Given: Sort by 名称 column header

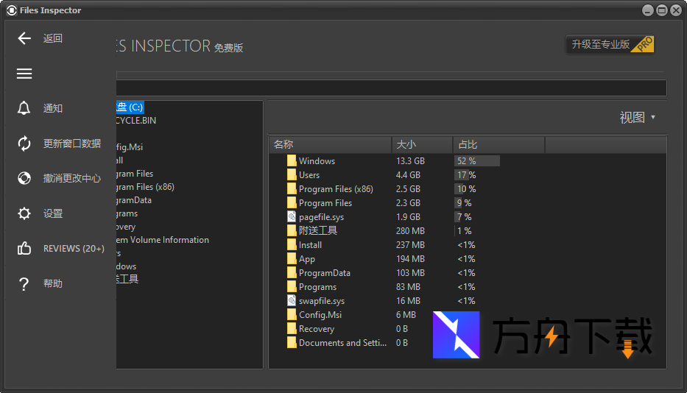Looking at the screenshot, I should pos(330,144).
